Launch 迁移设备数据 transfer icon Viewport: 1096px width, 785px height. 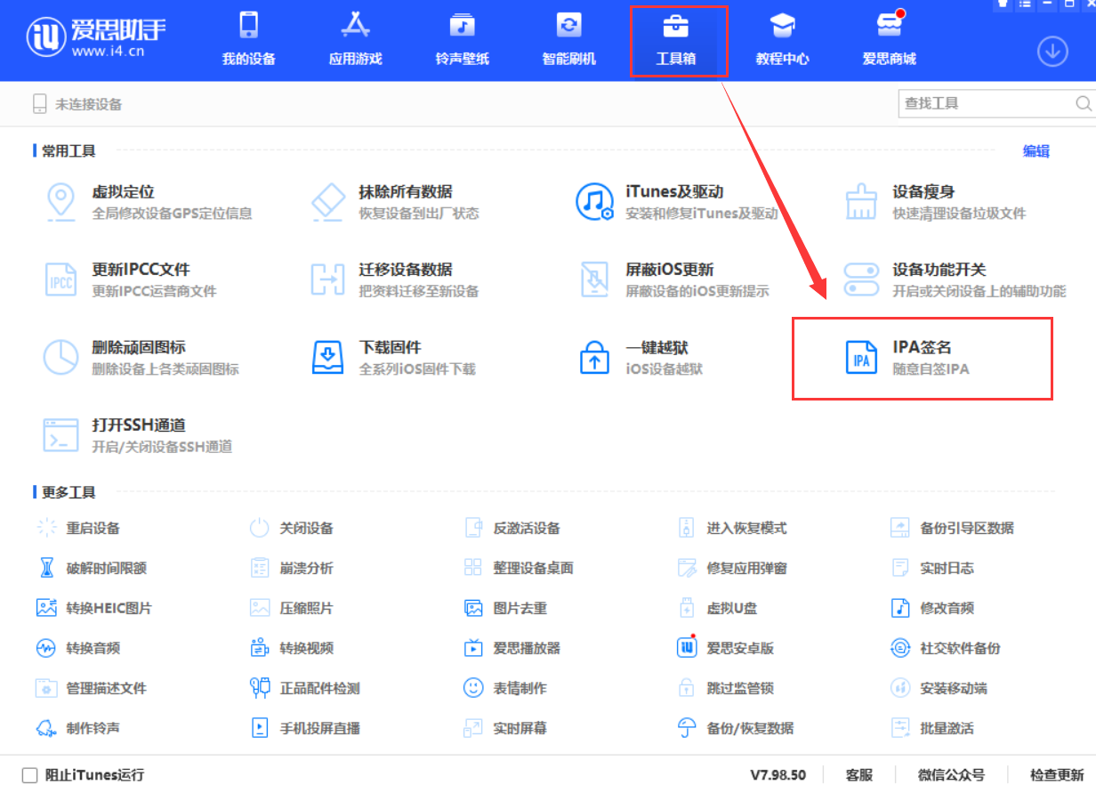(x=327, y=279)
